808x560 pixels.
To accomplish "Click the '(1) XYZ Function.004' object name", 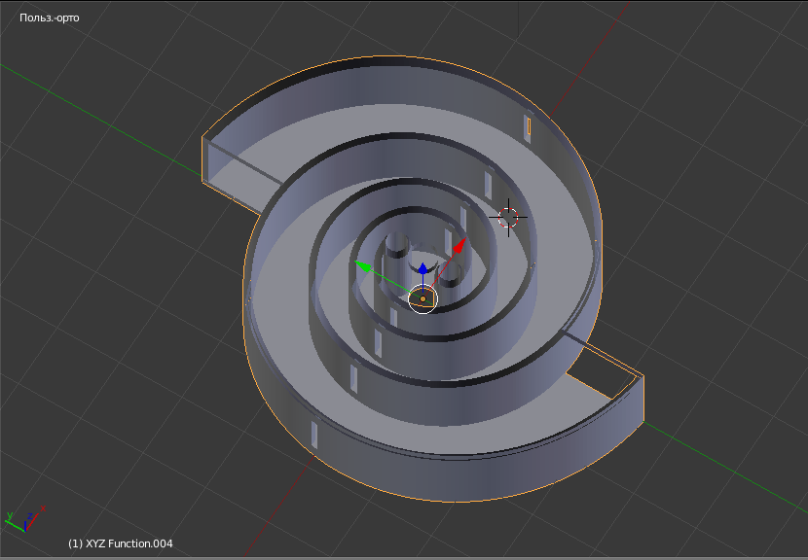I will click(121, 543).
